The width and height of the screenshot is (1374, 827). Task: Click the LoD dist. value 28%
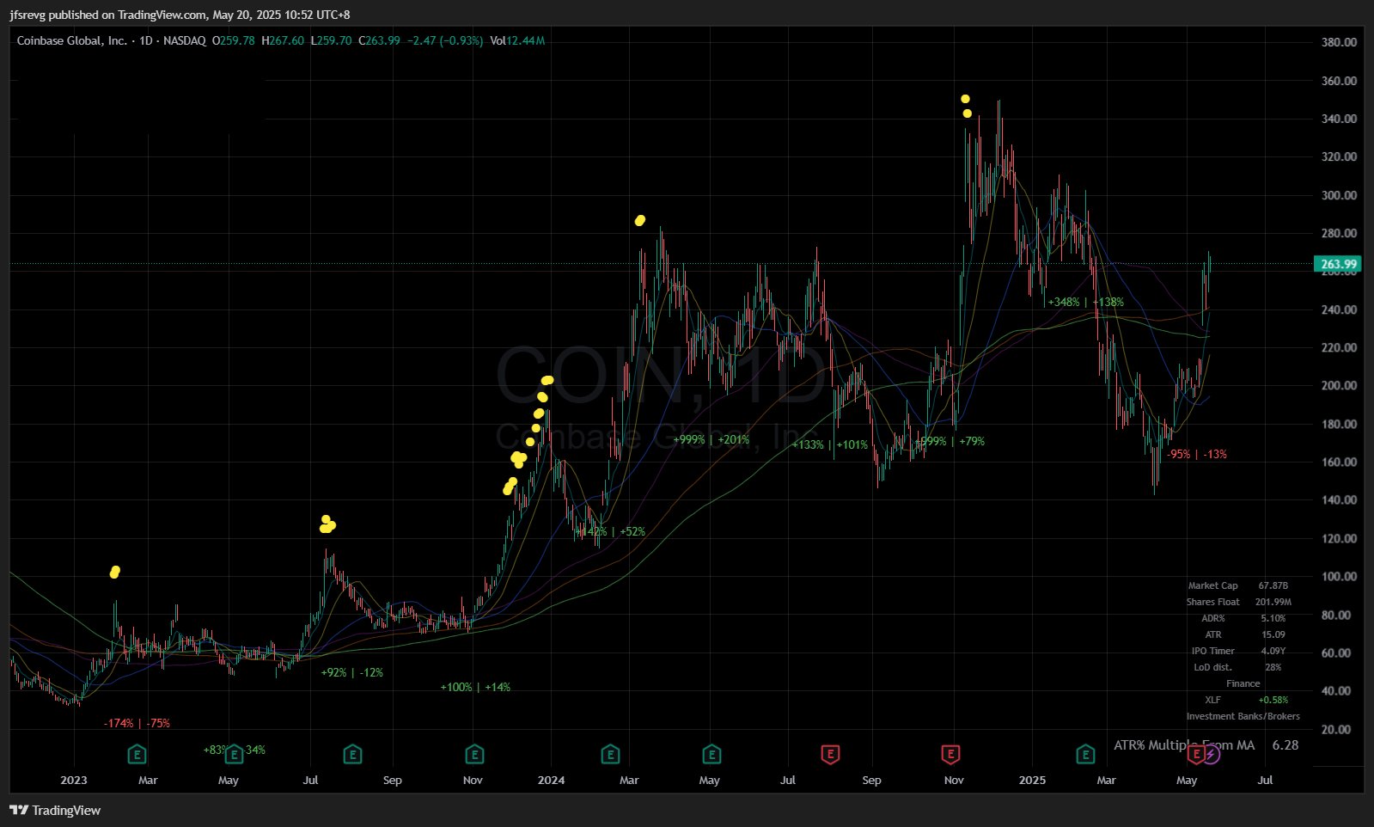click(x=1273, y=667)
